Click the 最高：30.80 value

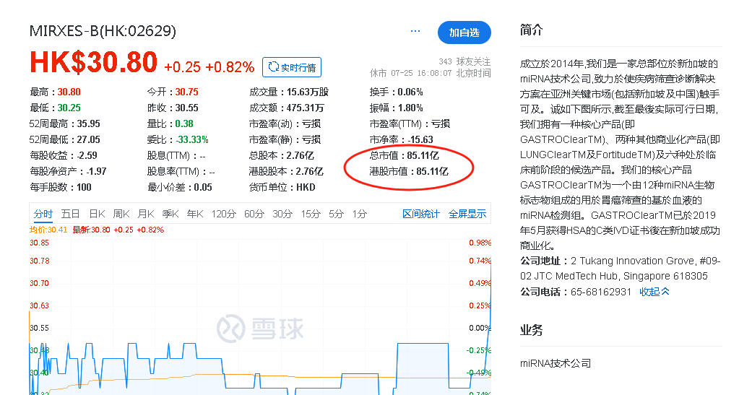[x=55, y=92]
